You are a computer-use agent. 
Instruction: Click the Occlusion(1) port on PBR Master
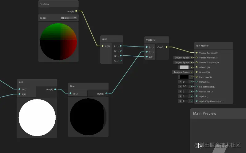[x=196, y=91]
